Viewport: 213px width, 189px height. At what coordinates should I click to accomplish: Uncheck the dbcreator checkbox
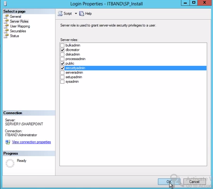click(x=62, y=50)
